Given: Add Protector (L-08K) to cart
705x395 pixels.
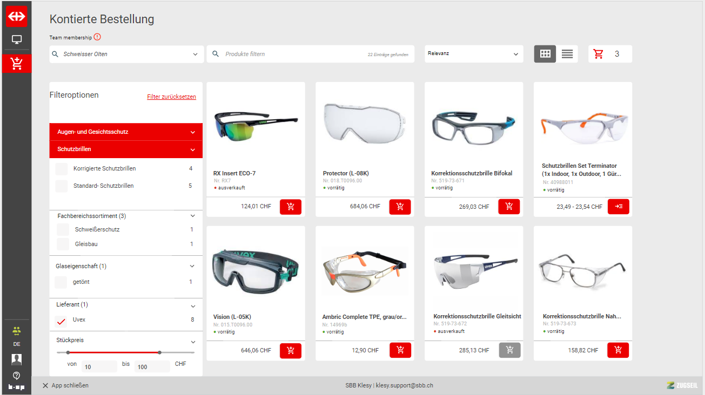Looking at the screenshot, I should [x=400, y=207].
